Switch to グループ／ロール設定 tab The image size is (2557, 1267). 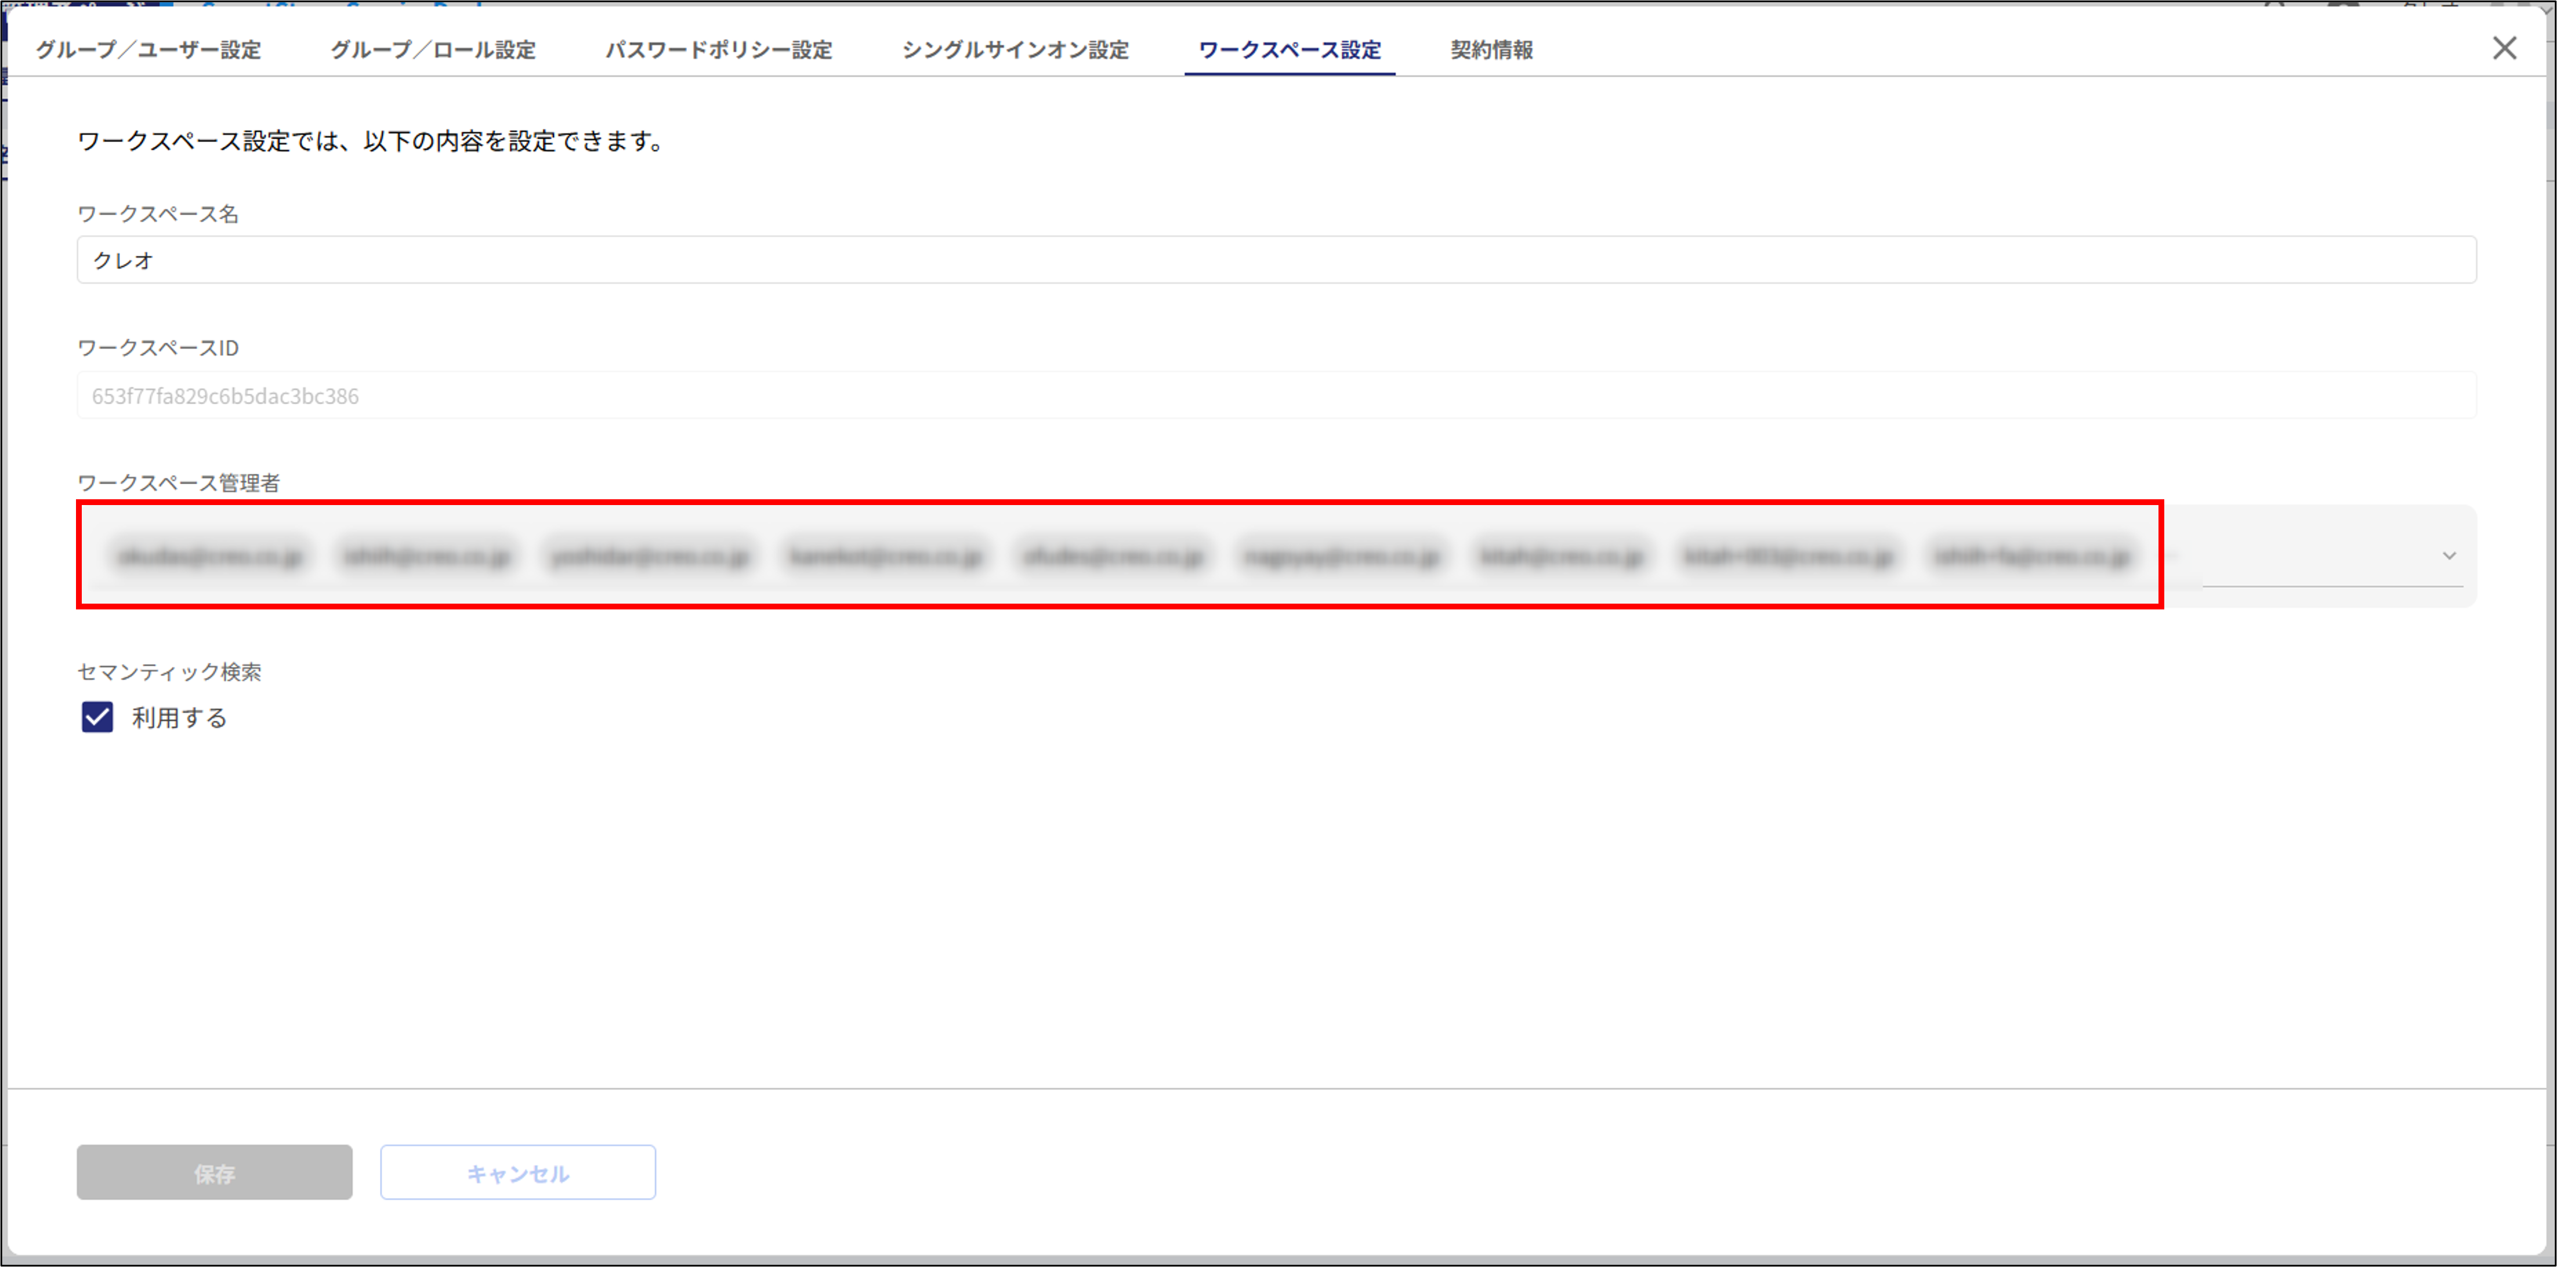pos(433,50)
